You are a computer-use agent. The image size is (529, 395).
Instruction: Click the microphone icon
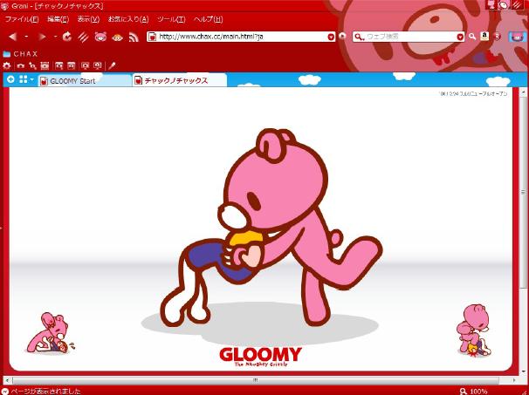112,65
